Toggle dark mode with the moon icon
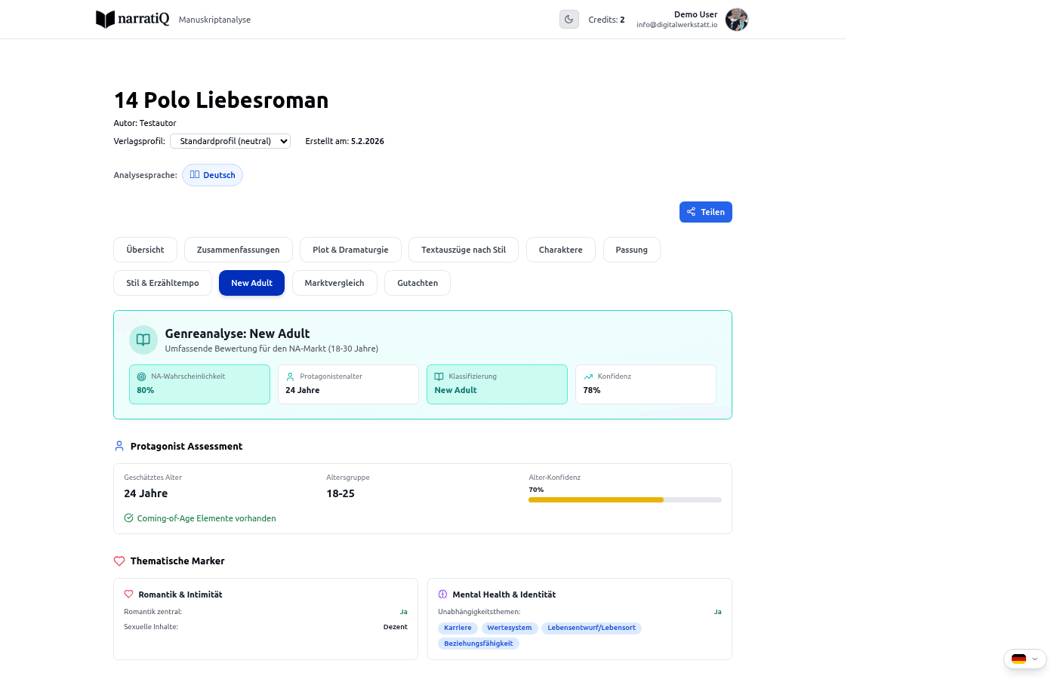1057x679 pixels. click(569, 19)
